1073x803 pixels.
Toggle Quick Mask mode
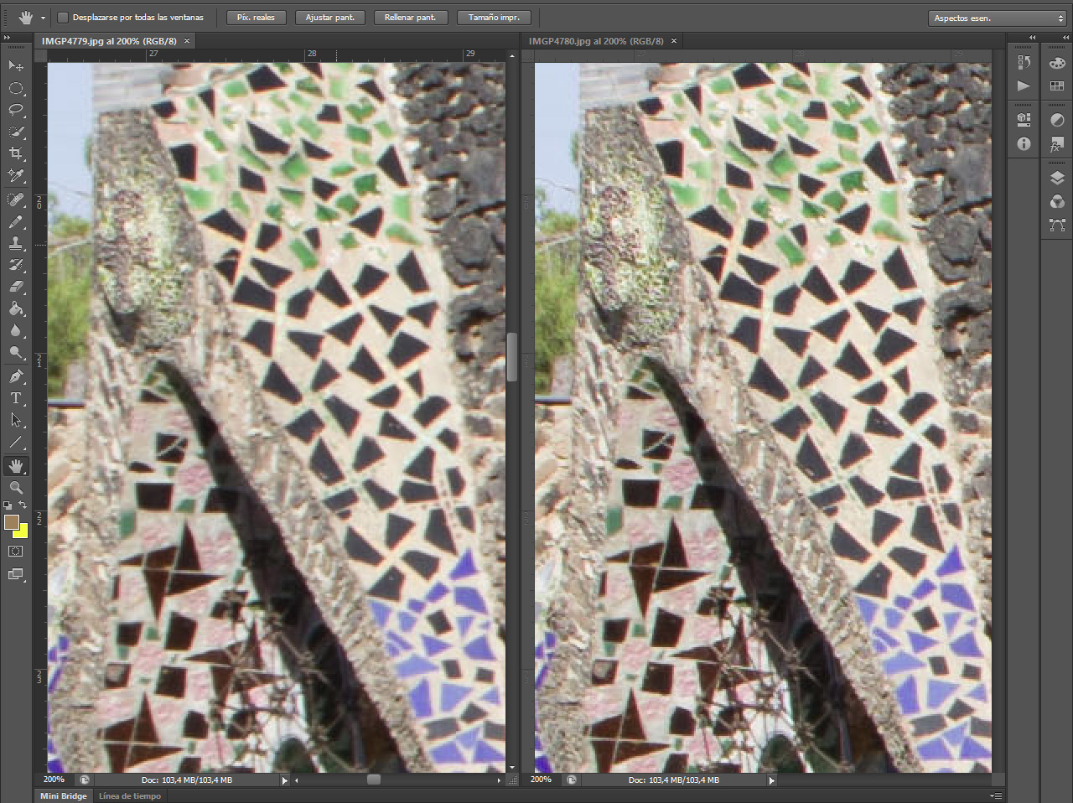pos(16,551)
